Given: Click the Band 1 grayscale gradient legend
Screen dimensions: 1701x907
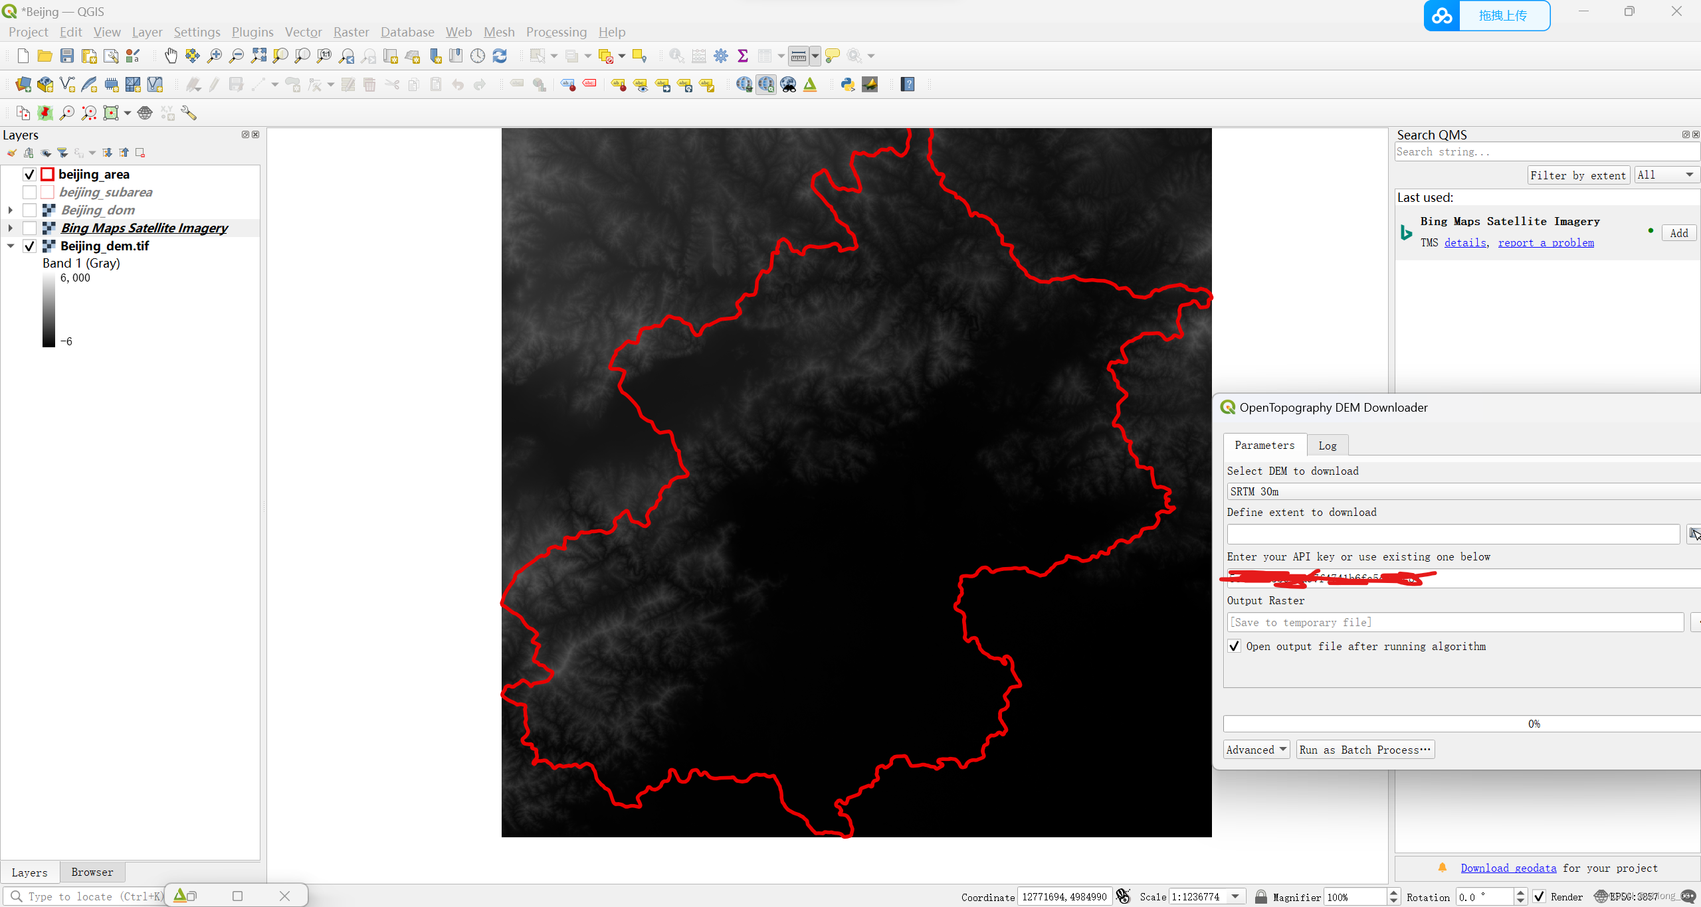Looking at the screenshot, I should (49, 309).
